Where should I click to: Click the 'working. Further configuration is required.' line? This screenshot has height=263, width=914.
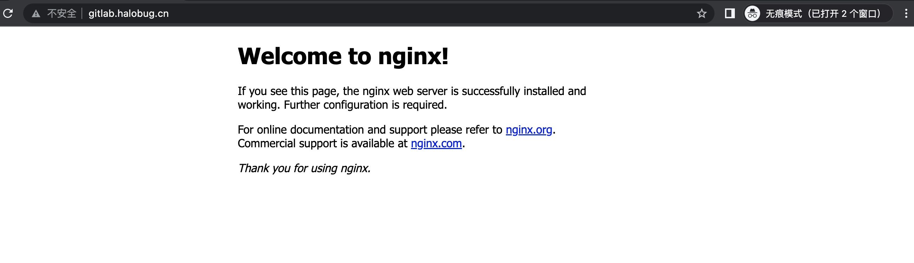click(x=342, y=105)
